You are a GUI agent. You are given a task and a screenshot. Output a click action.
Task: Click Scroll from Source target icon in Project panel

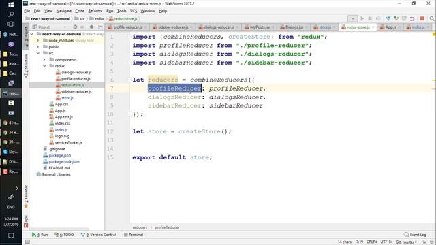tap(75, 27)
